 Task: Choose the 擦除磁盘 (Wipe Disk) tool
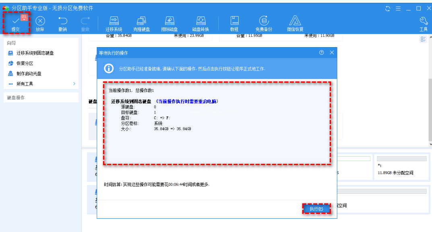(x=169, y=23)
